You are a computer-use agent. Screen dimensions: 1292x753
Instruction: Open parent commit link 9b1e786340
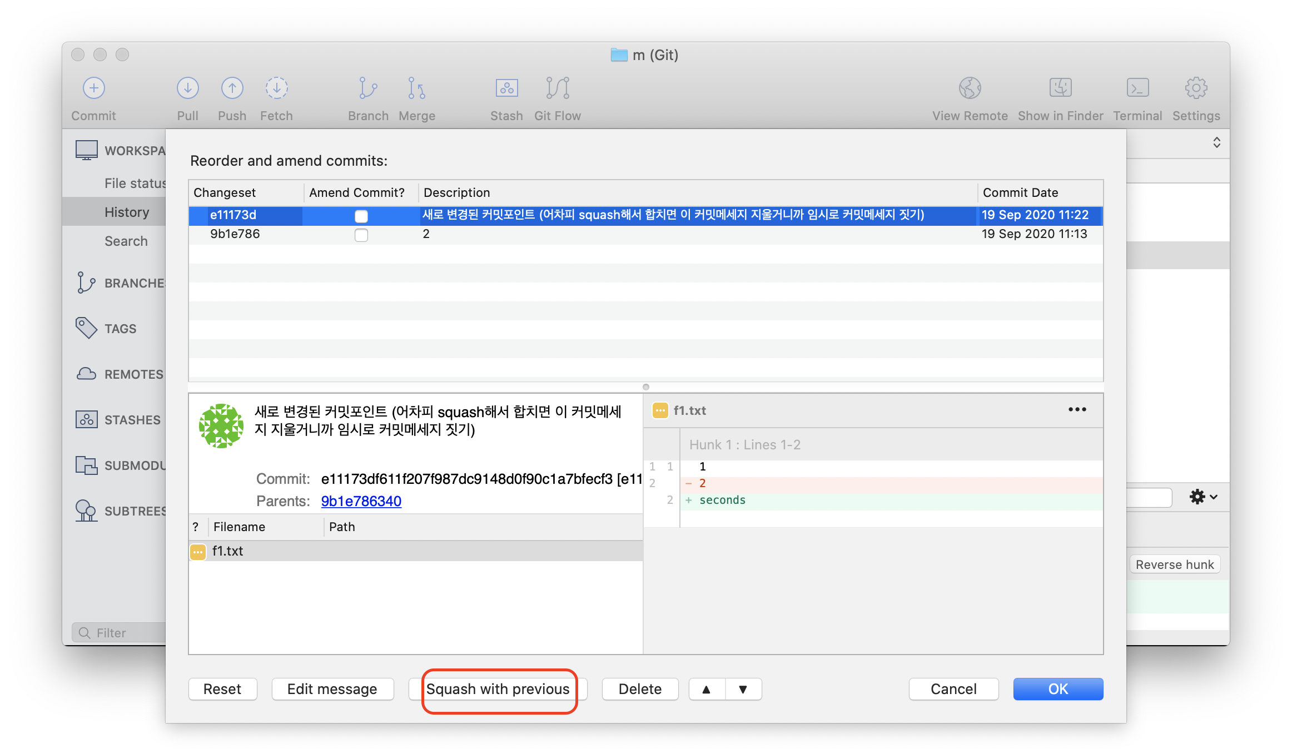(361, 501)
